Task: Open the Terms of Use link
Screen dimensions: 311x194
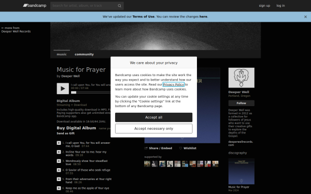Action: [x=143, y=17]
